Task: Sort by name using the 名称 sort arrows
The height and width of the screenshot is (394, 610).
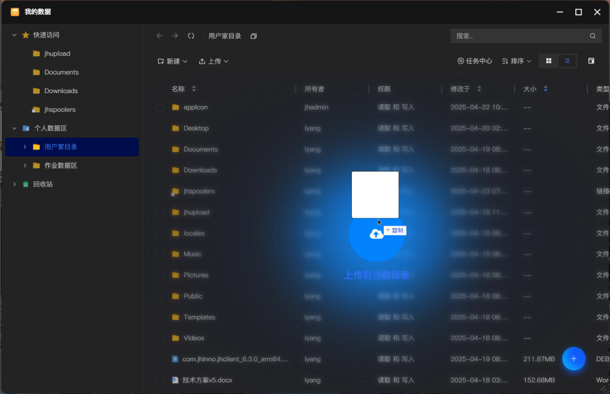Action: click(x=194, y=89)
